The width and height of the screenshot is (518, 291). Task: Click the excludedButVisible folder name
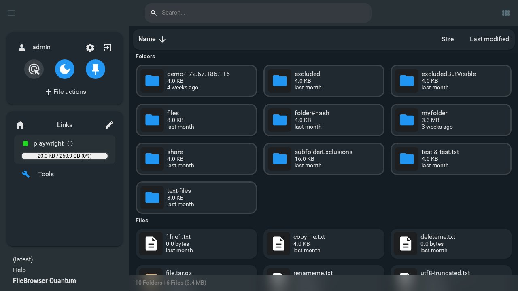click(x=449, y=74)
